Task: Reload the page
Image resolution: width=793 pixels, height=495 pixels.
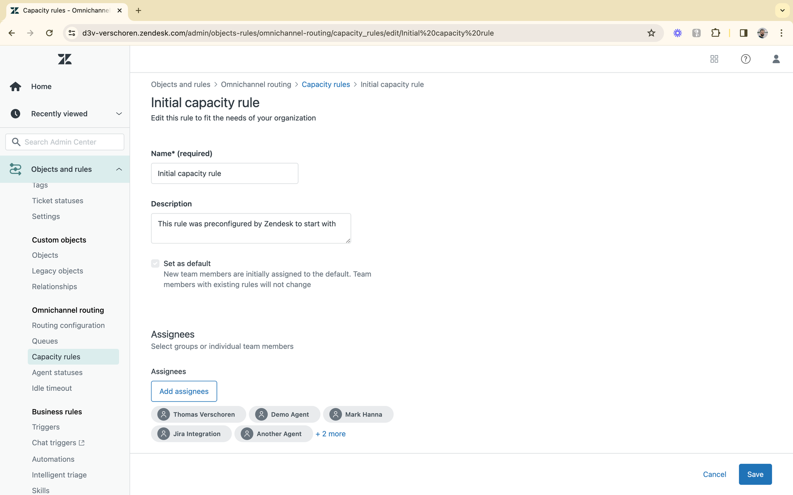Action: click(49, 33)
